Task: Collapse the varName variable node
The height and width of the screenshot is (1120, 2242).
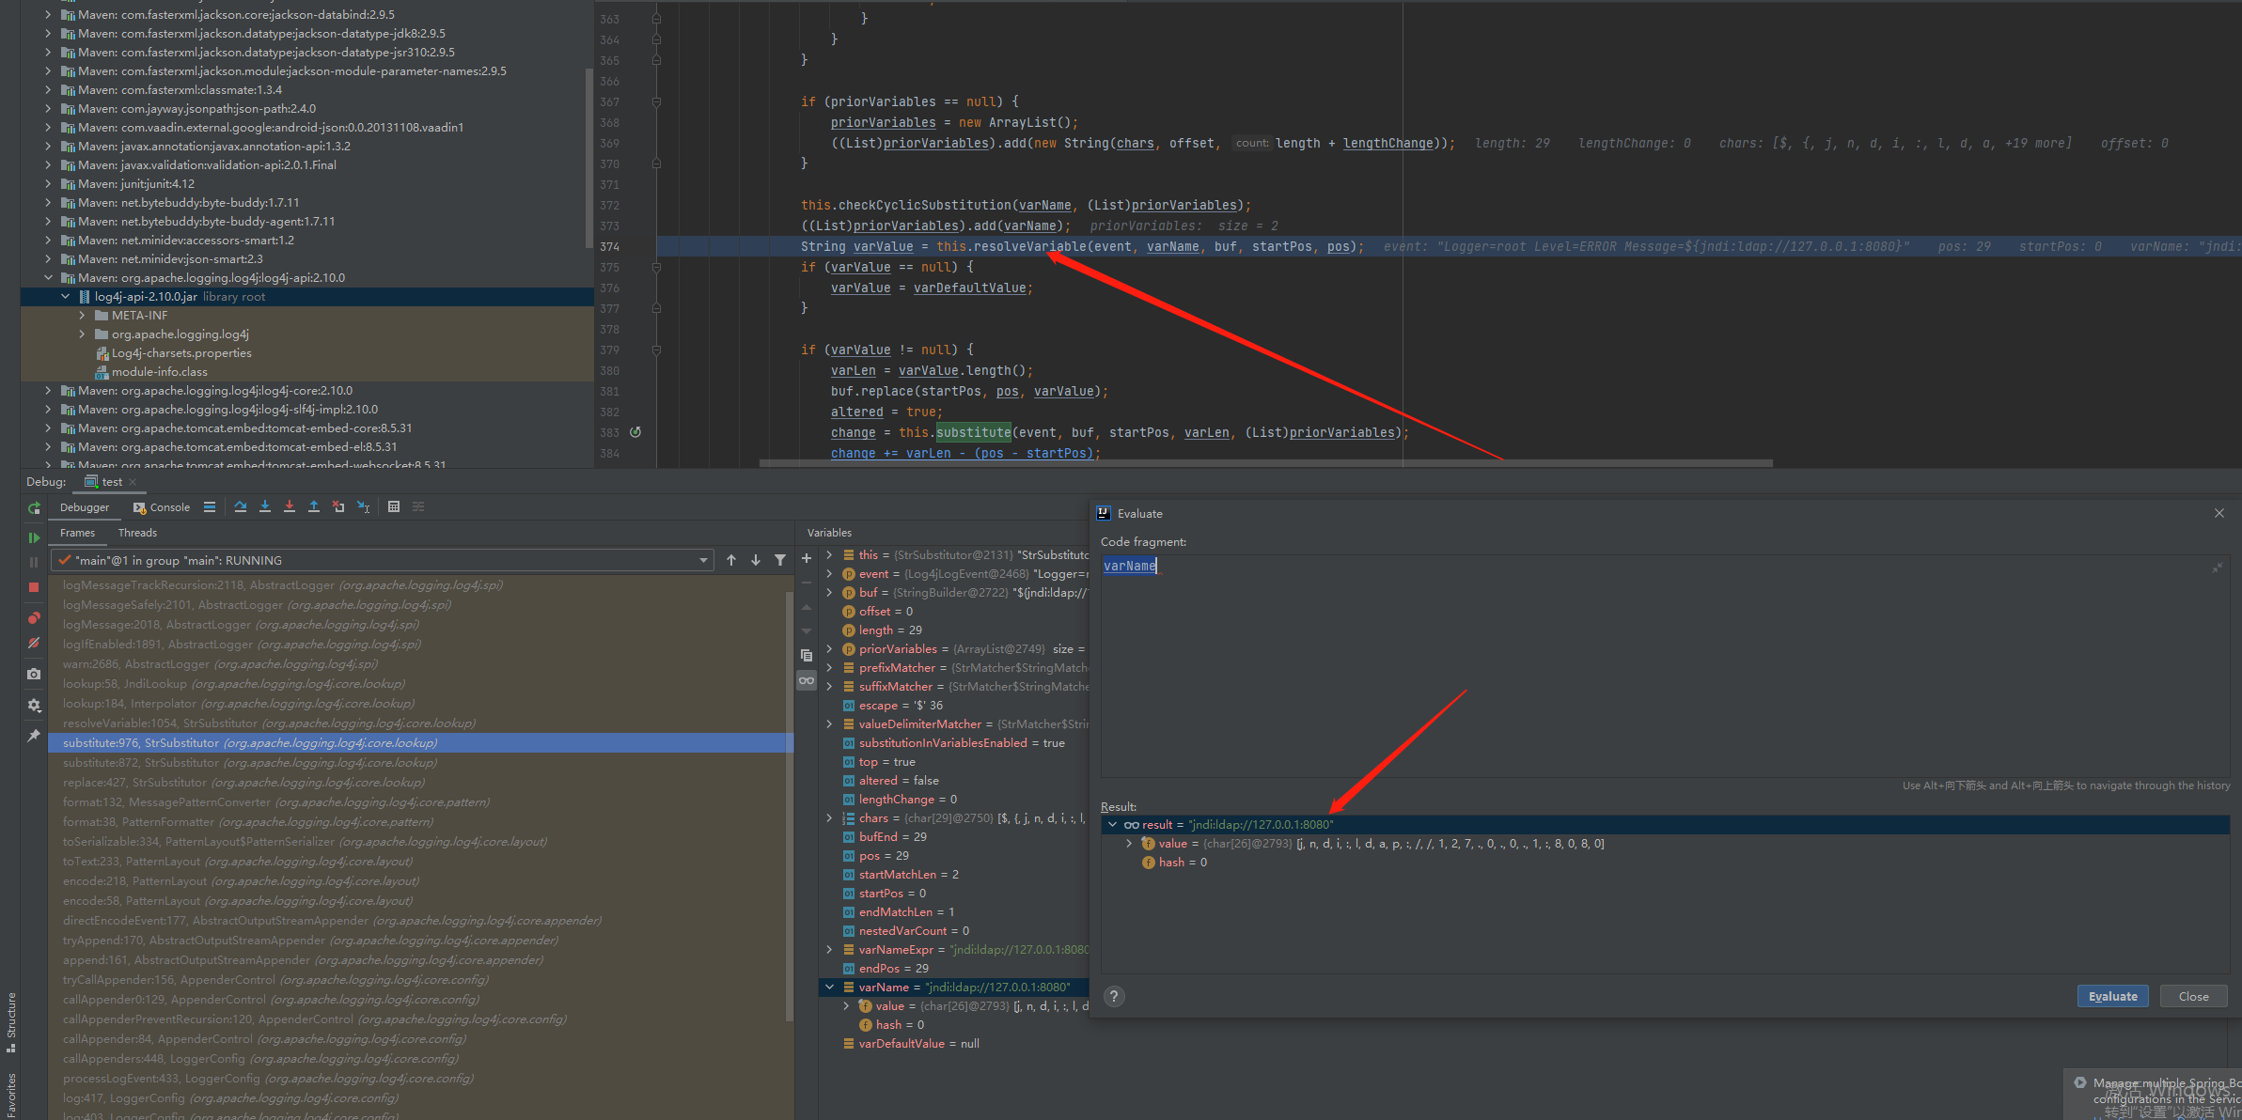Action: click(x=829, y=988)
